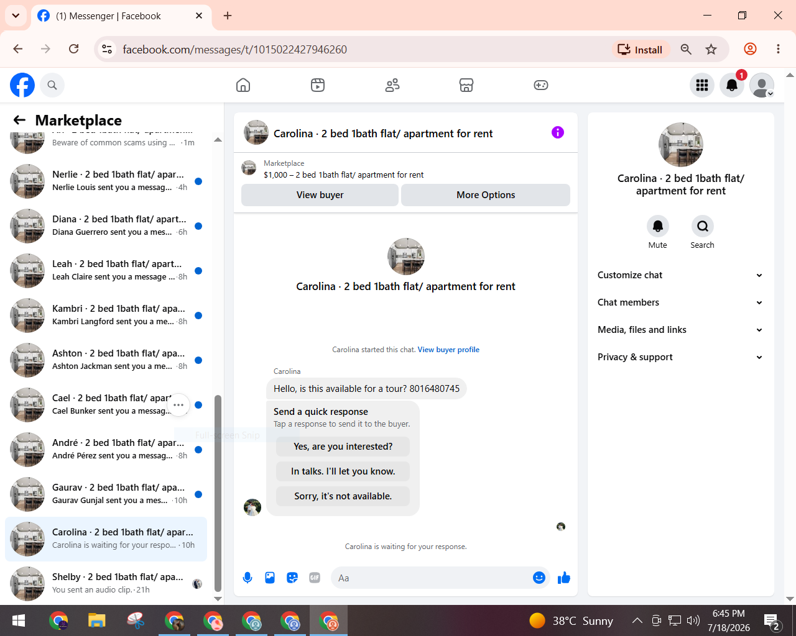Image resolution: width=796 pixels, height=636 pixels.
Task: Open the View buyer profile link
Action: 448,350
